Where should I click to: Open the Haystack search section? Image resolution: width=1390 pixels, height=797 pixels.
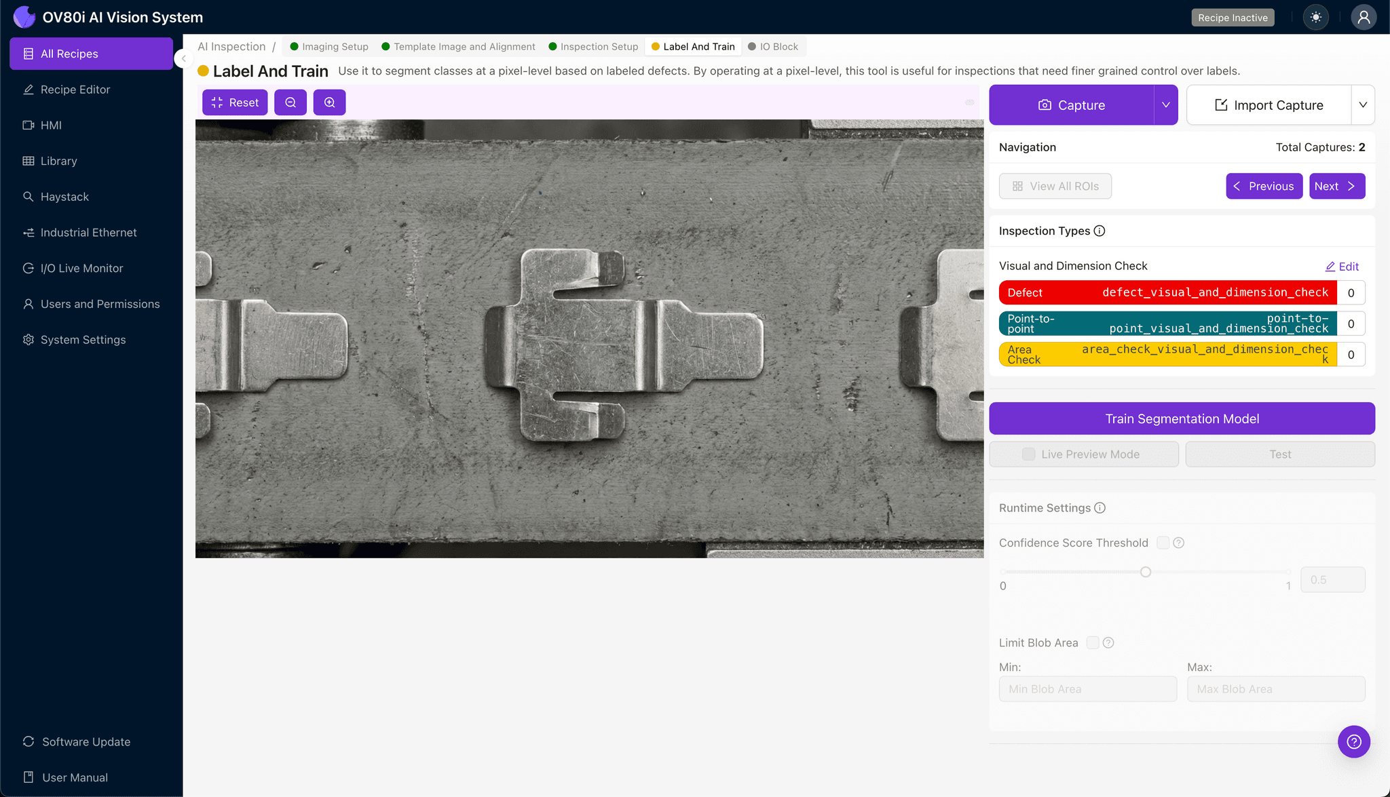click(64, 197)
